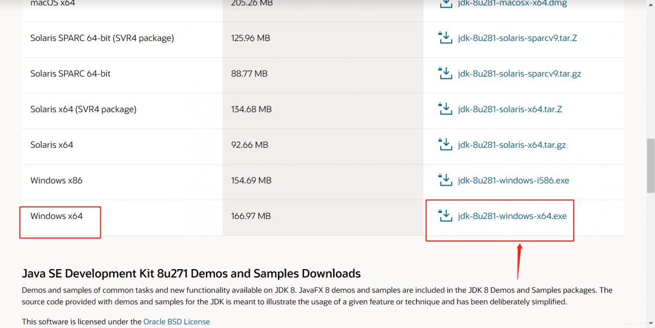Click the Windows x64 row label
Screen dimensions: 655x328
[56, 216]
